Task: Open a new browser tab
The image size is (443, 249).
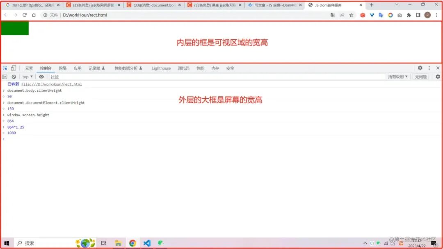Action: (372, 5)
